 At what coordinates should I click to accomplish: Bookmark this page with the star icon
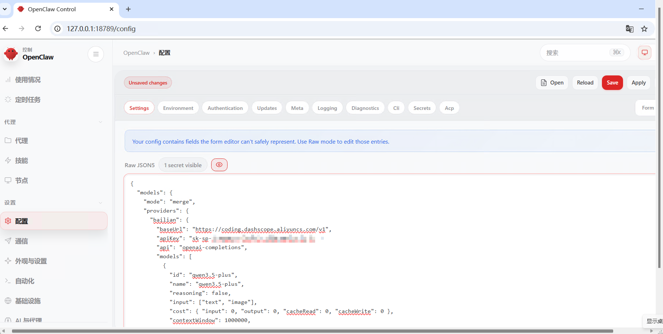point(644,29)
